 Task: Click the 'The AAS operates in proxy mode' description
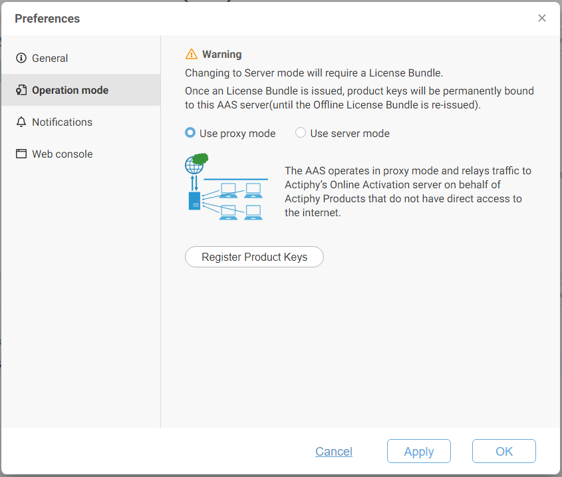point(408,192)
